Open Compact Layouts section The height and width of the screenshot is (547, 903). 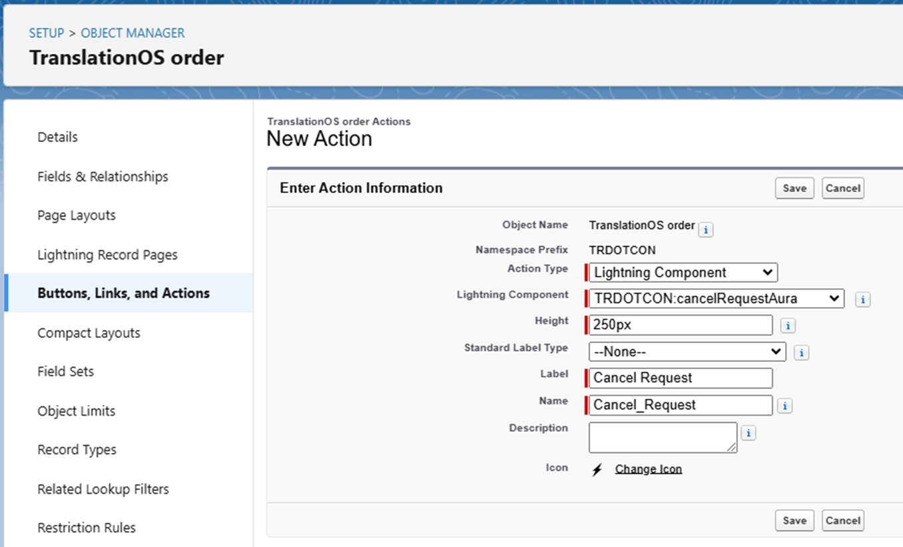point(89,333)
